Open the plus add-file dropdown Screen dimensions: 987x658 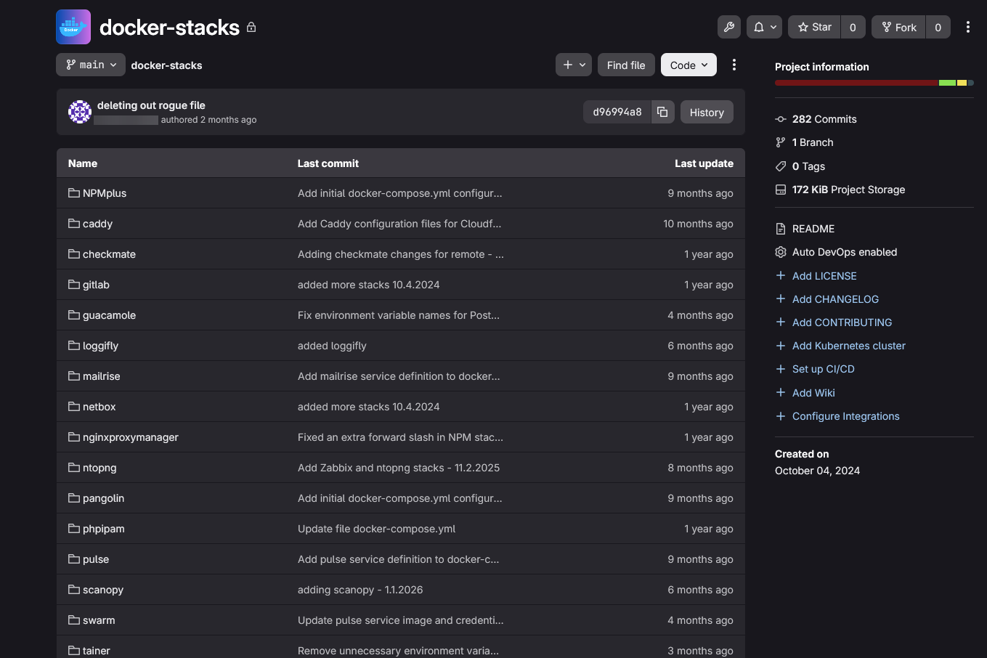[x=574, y=65]
